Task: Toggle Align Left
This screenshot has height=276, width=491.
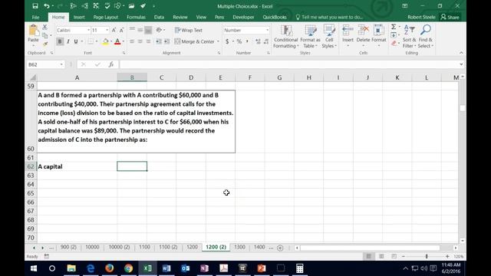Action: click(132, 41)
